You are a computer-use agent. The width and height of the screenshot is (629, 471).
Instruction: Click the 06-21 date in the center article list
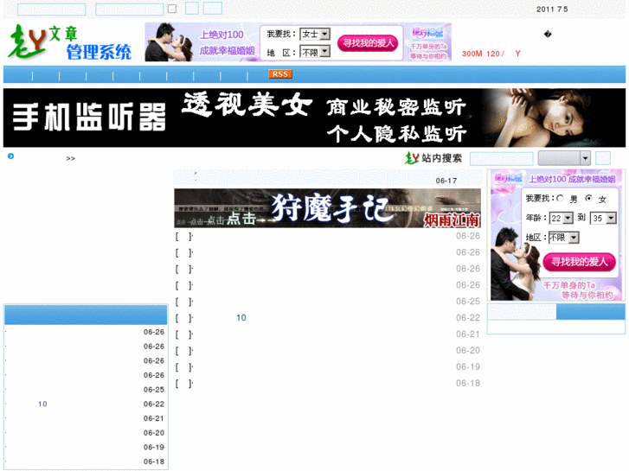click(468, 334)
